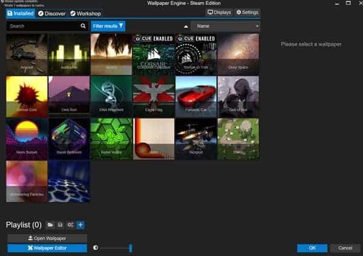
Task: Click the thumbnail size slider handle
Action: click(x=130, y=248)
